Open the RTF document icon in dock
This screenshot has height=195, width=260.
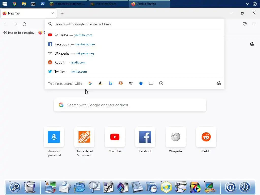click(x=108, y=187)
